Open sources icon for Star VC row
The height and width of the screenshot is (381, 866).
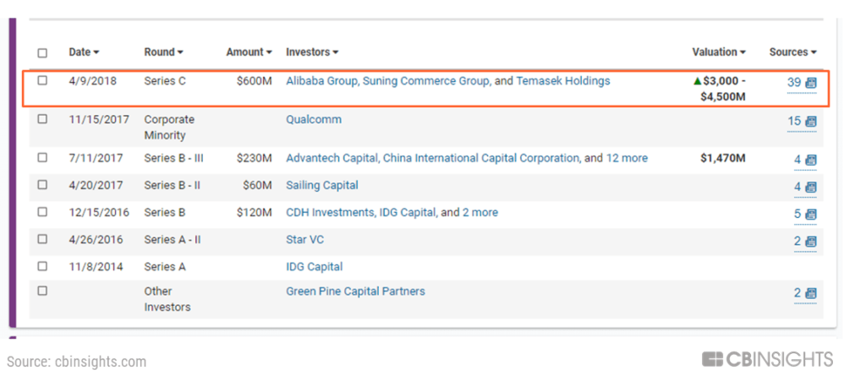(811, 242)
